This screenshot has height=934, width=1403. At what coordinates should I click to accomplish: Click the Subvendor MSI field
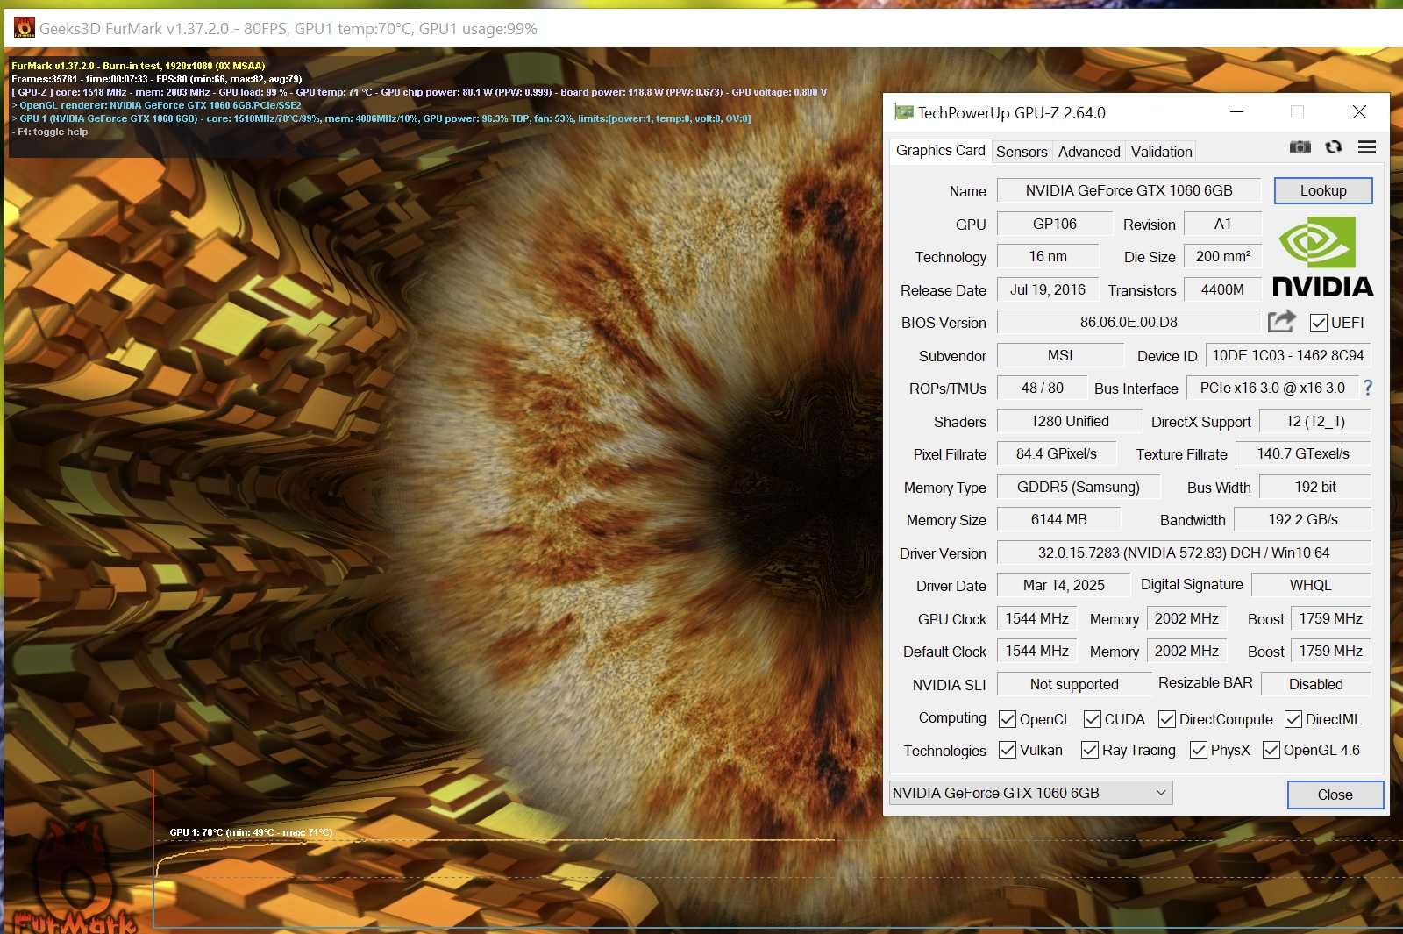coord(1060,355)
